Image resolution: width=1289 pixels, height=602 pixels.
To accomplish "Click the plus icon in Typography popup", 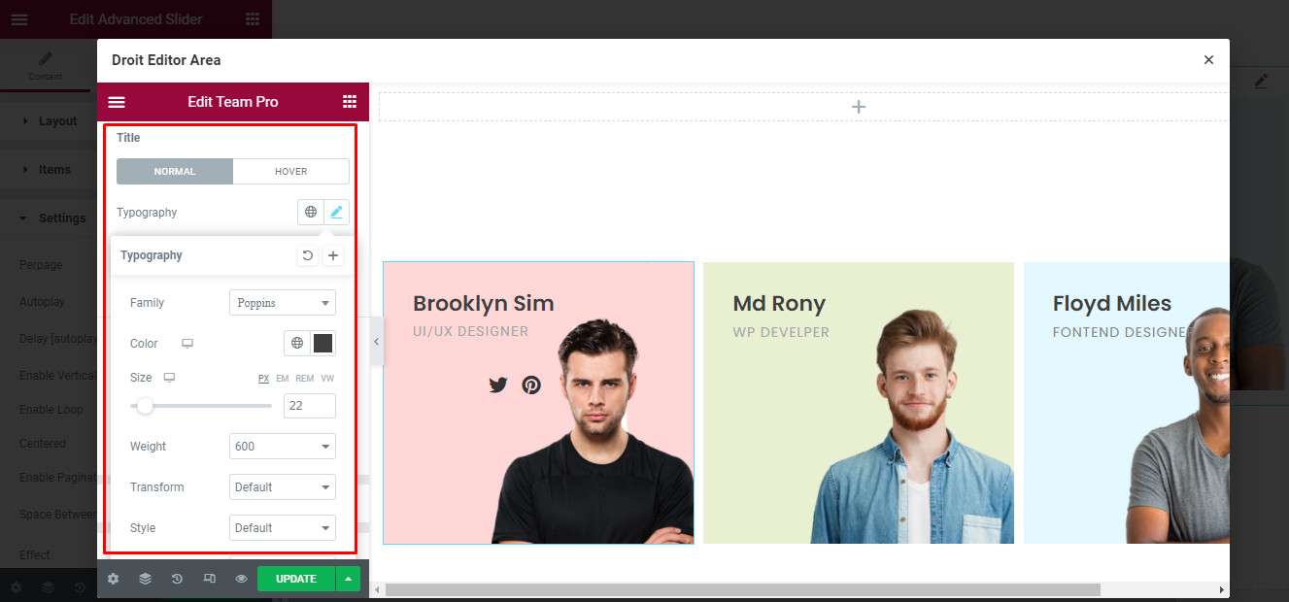I will coord(332,255).
